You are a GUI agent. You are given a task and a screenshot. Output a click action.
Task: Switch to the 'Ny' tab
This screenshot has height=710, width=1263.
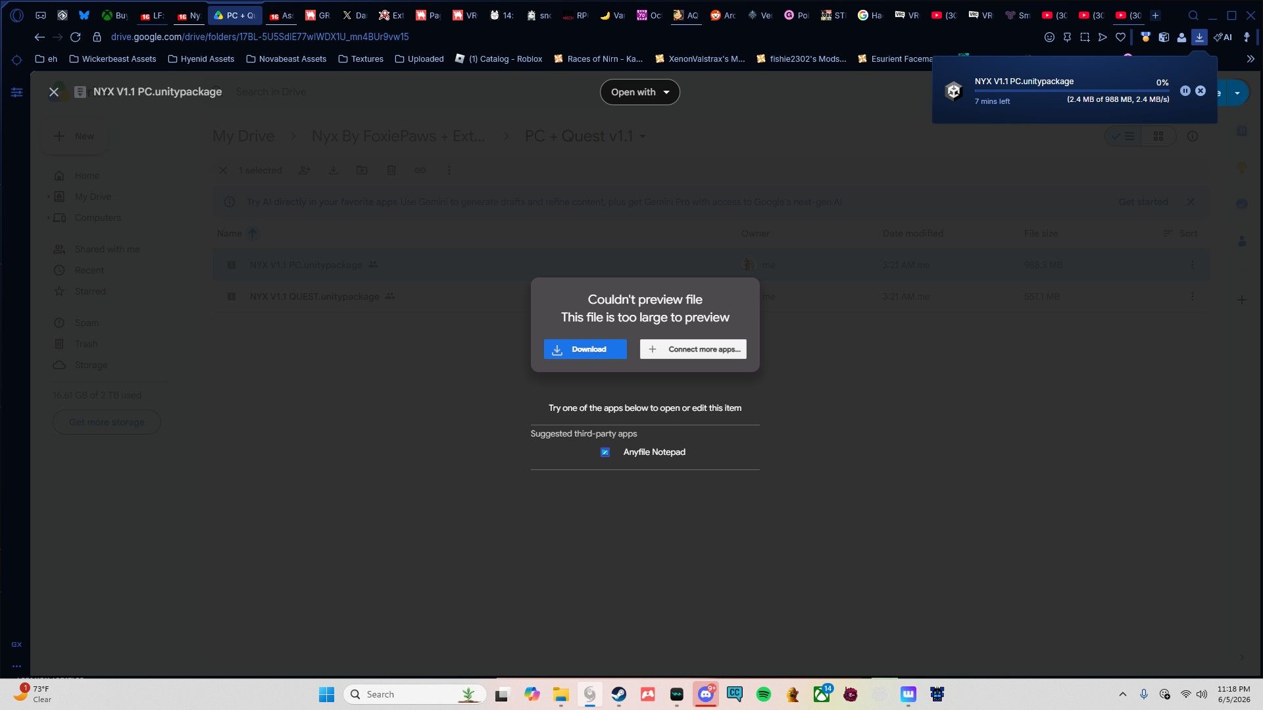[x=189, y=15]
